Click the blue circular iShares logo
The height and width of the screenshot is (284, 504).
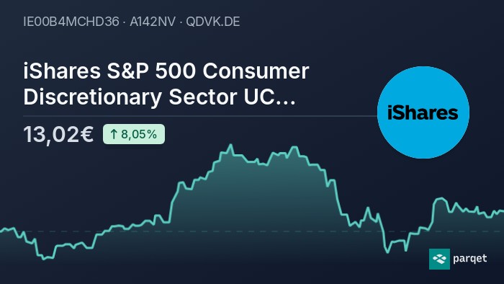(x=423, y=112)
